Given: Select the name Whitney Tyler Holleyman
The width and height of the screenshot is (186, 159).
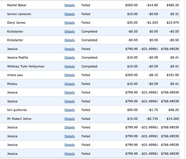Looking at the screenshot, I should tap(26, 67).
